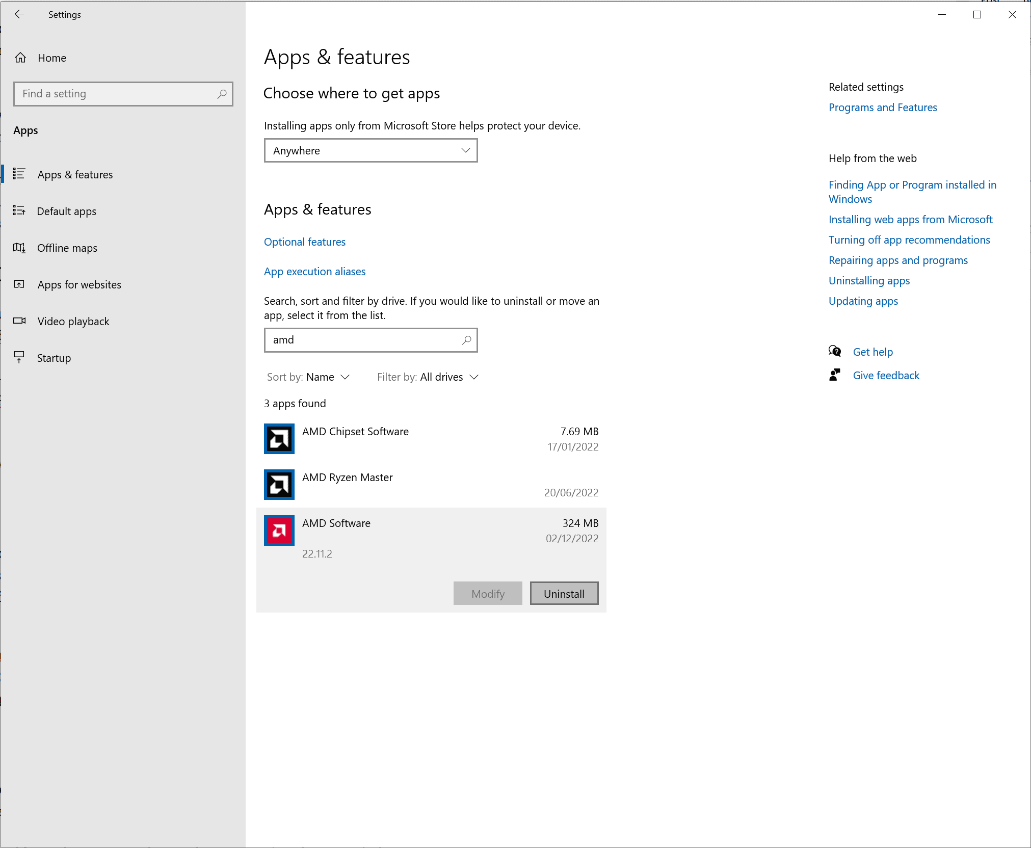Screen dimensions: 1031x848
Task: Open the Anywhere app sources dropdown
Action: pyautogui.click(x=371, y=150)
